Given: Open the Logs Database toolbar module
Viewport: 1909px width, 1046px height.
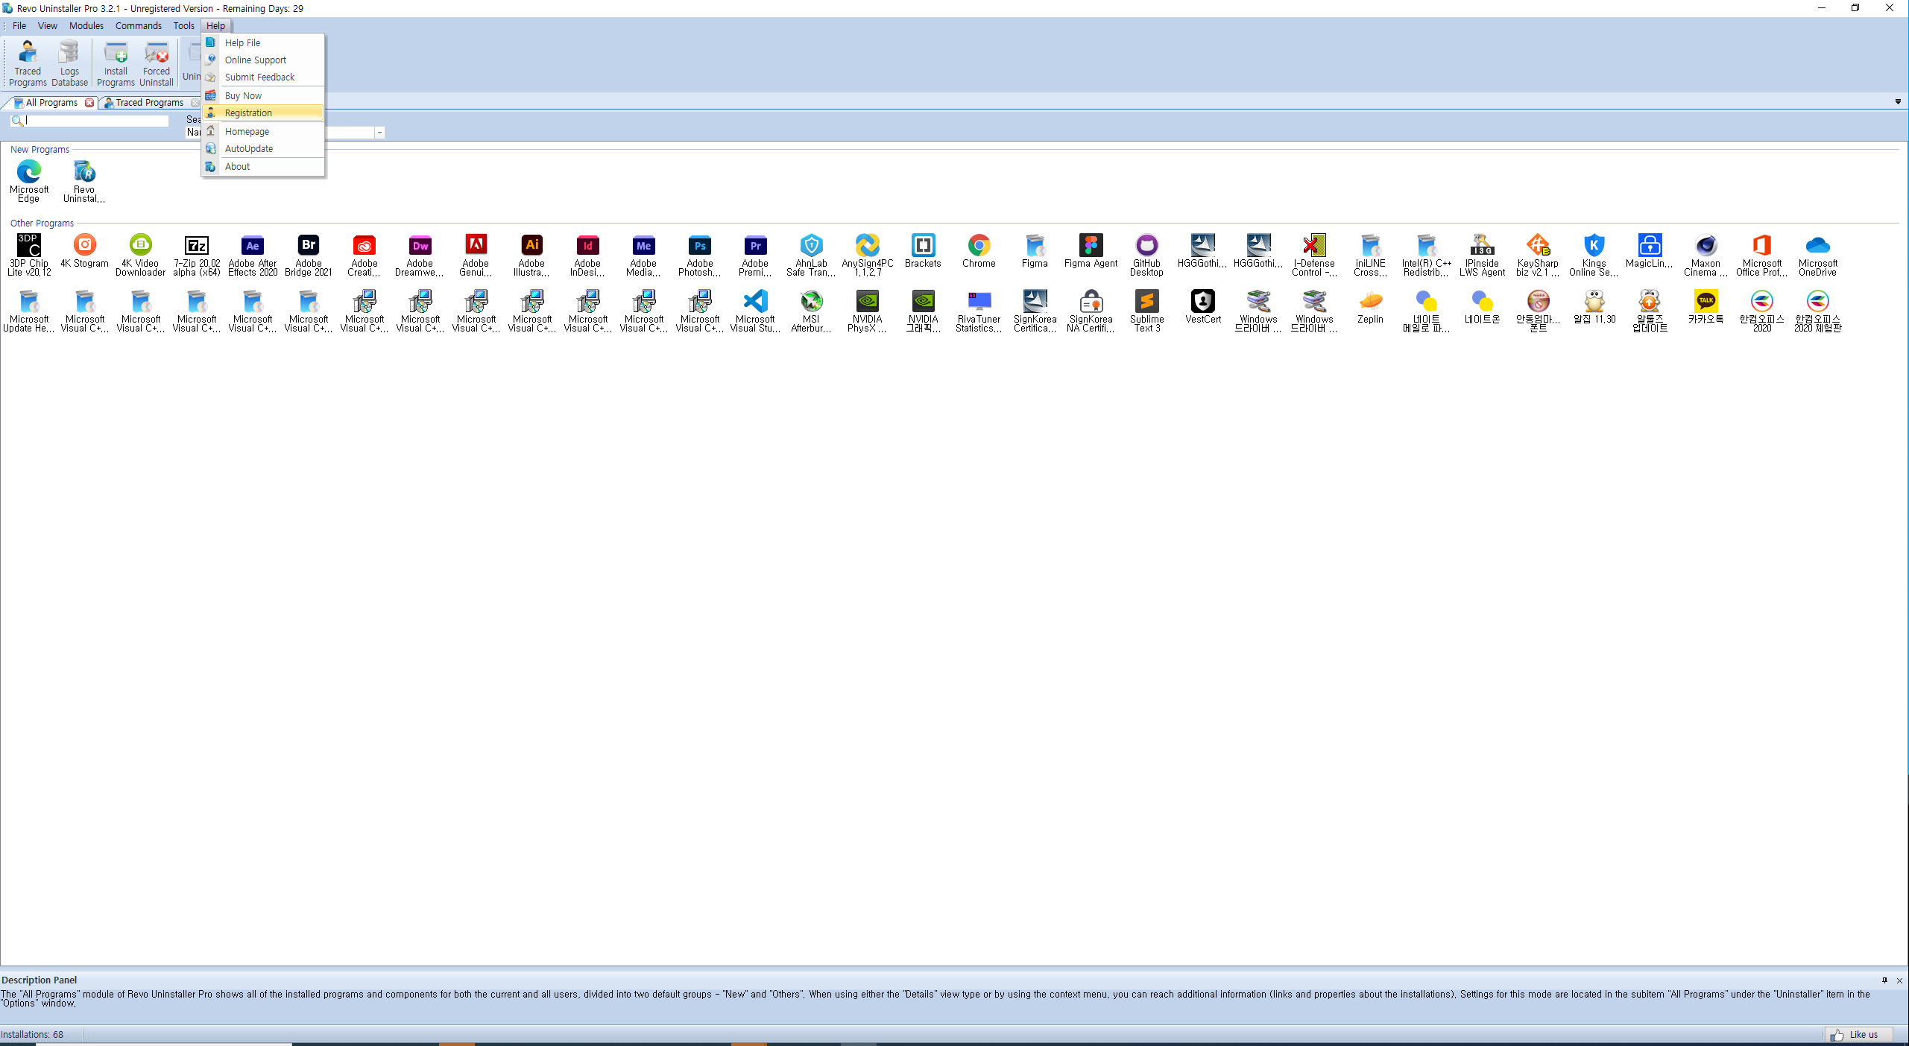Looking at the screenshot, I should point(69,63).
